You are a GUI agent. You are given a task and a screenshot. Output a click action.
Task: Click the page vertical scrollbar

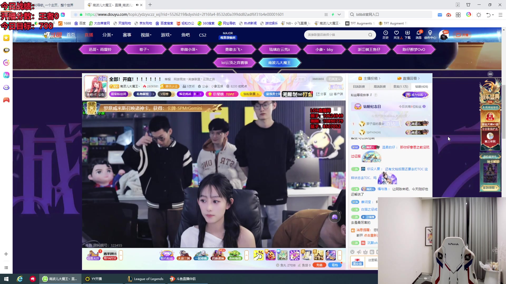click(x=504, y=112)
